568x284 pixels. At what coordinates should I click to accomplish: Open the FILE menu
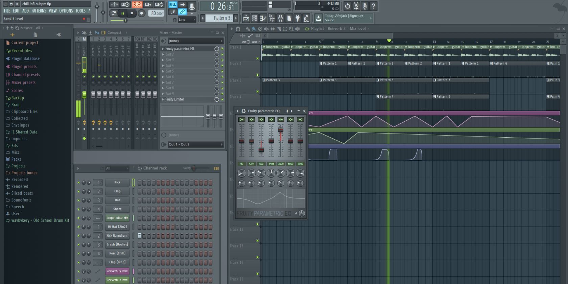coord(7,11)
